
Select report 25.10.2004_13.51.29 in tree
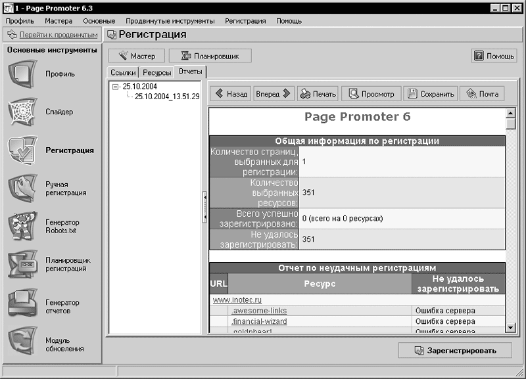click(167, 97)
